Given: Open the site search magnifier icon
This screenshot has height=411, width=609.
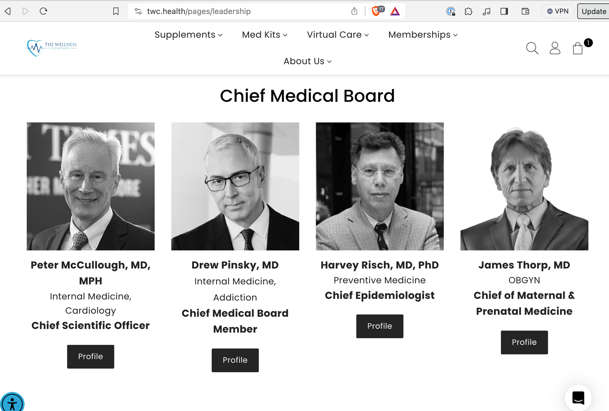Looking at the screenshot, I should (532, 48).
